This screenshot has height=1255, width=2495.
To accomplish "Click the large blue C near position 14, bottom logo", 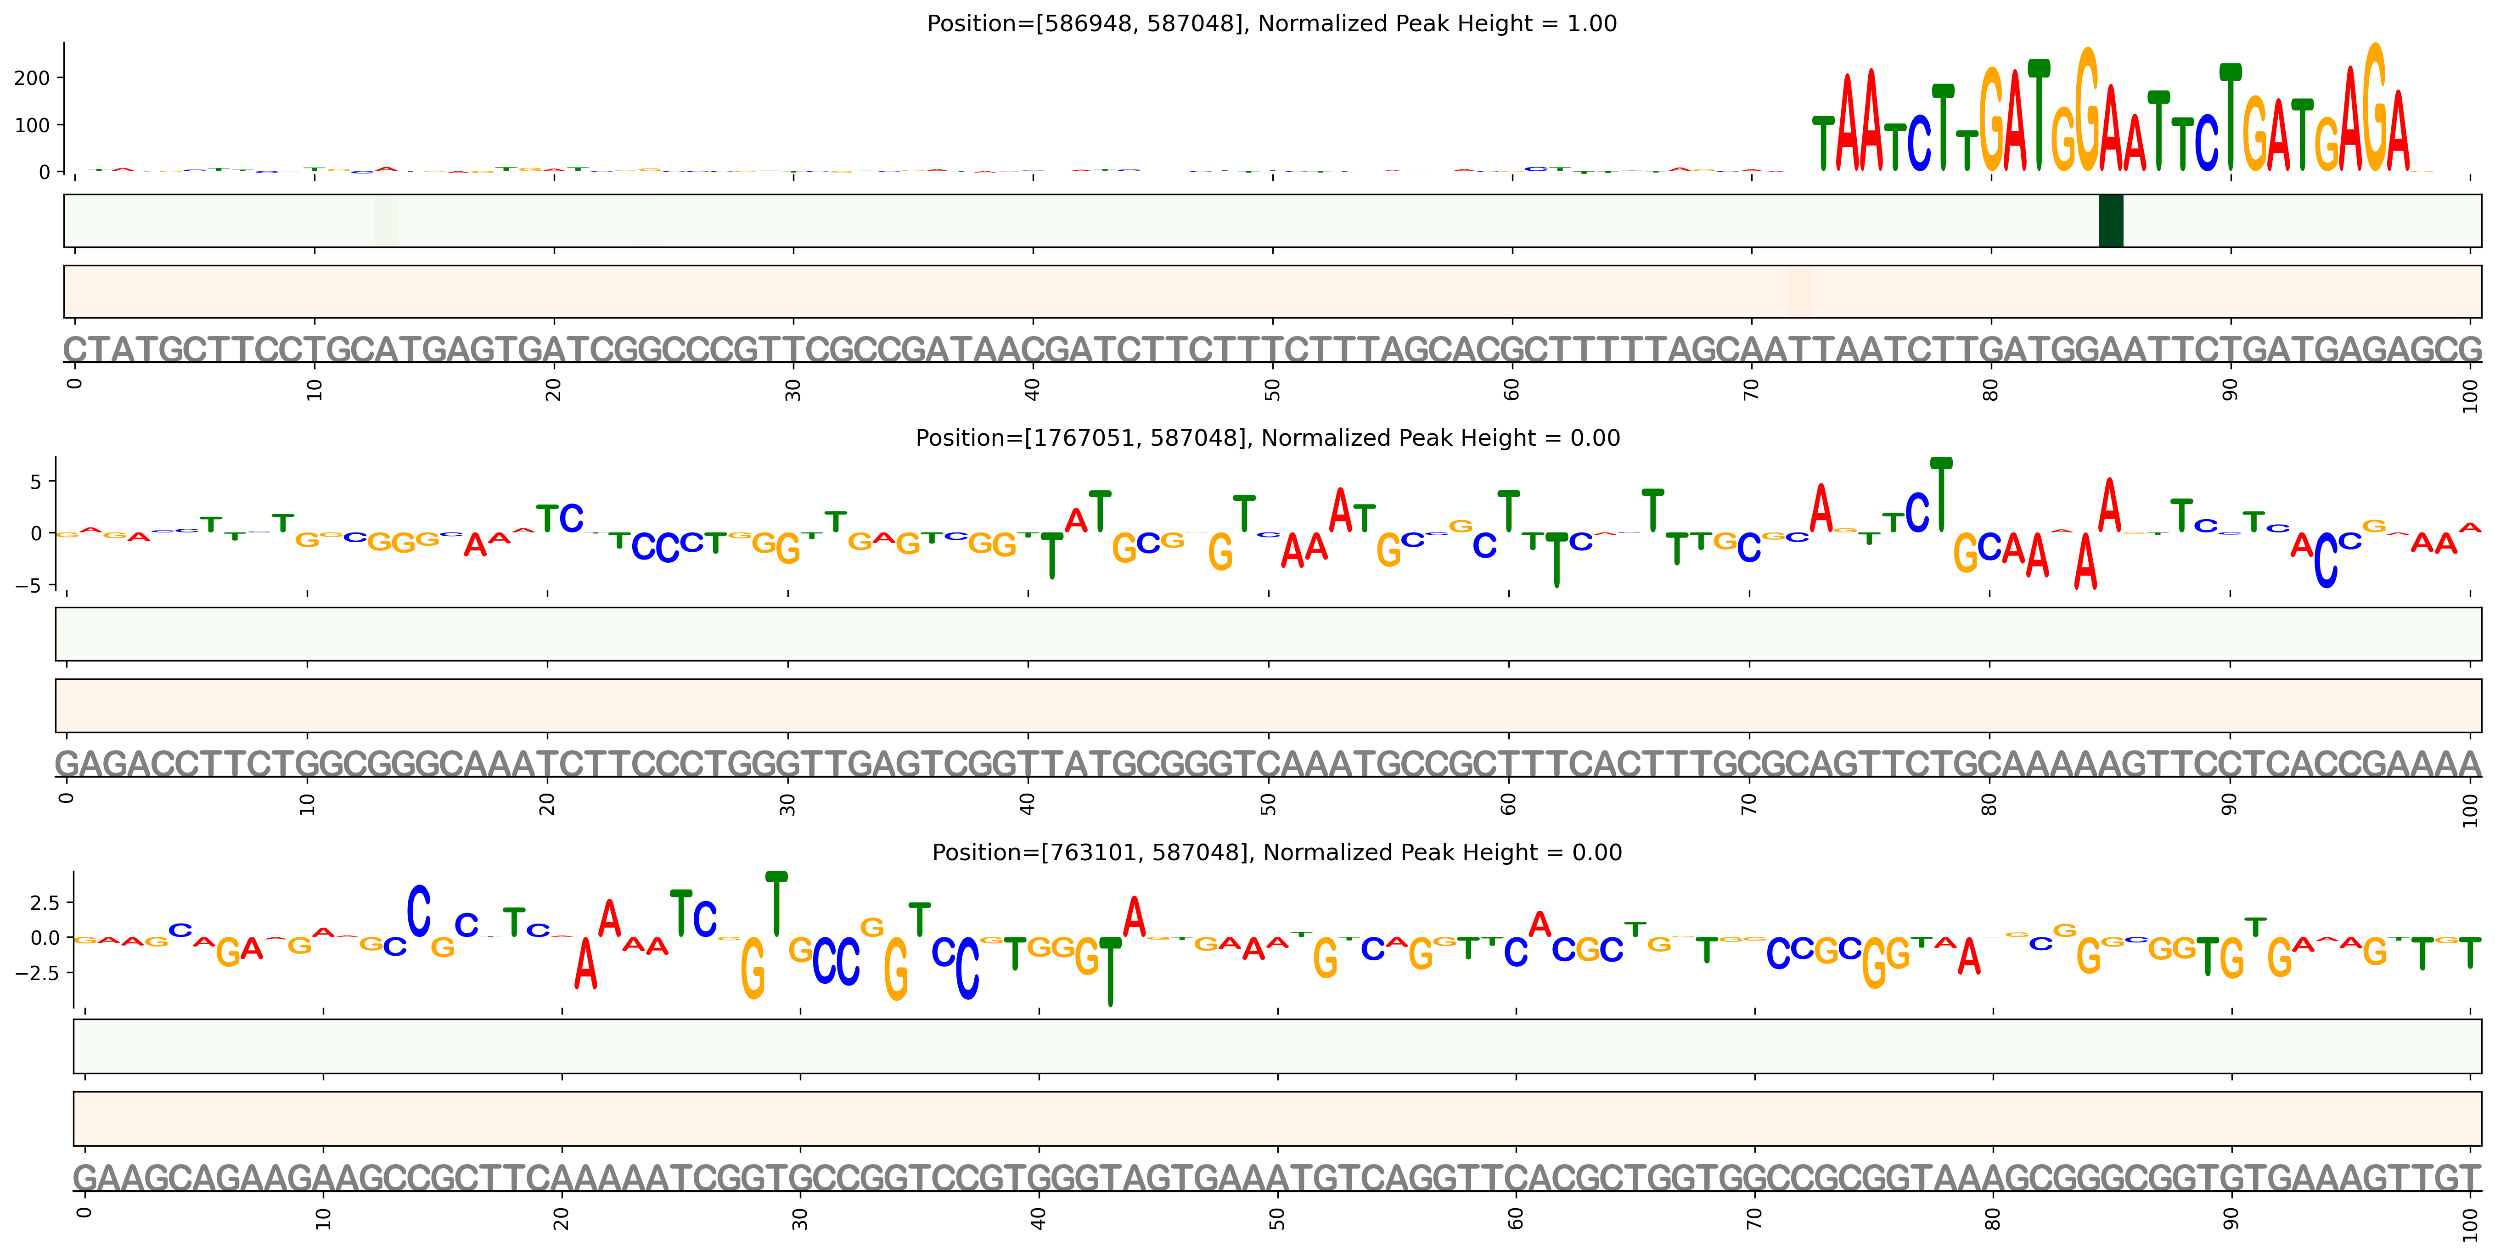I will (418, 911).
